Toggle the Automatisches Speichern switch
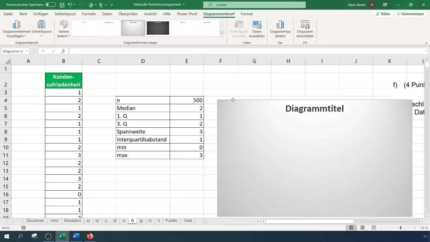The height and width of the screenshot is (242, 430). tap(50, 5)
